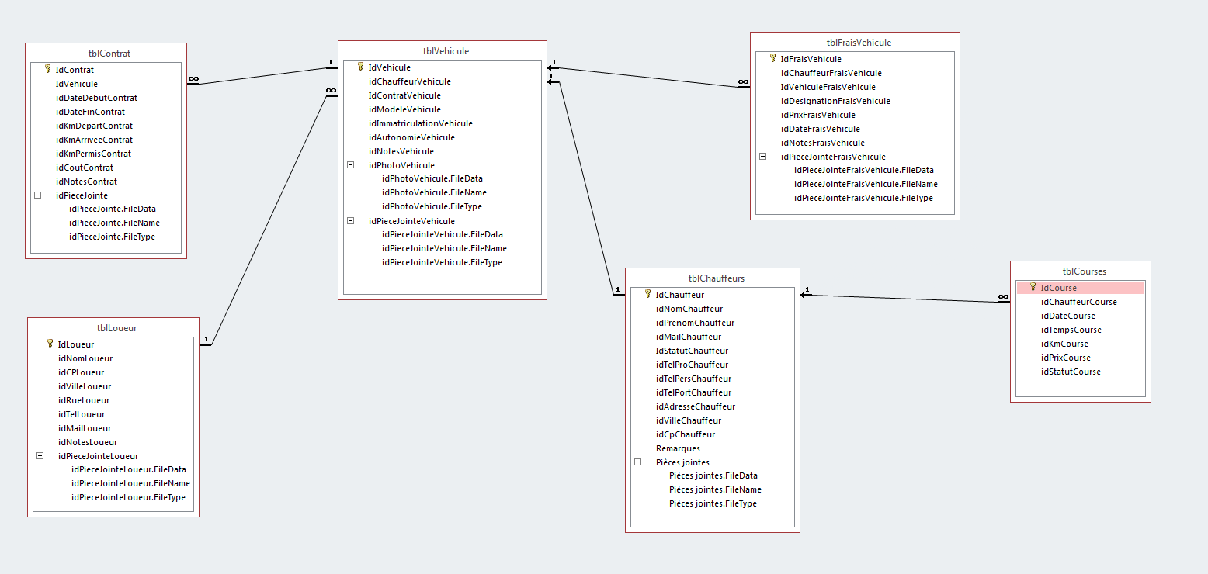Select idPrenomChauffeur field
Screen dimensions: 1208x574
[x=695, y=323]
